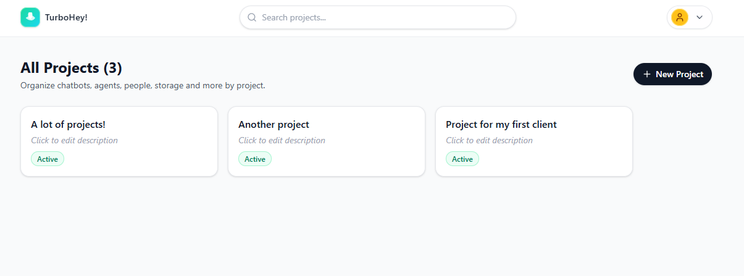
Task: Edit description of "A lot of projects!"
Action: tap(74, 140)
